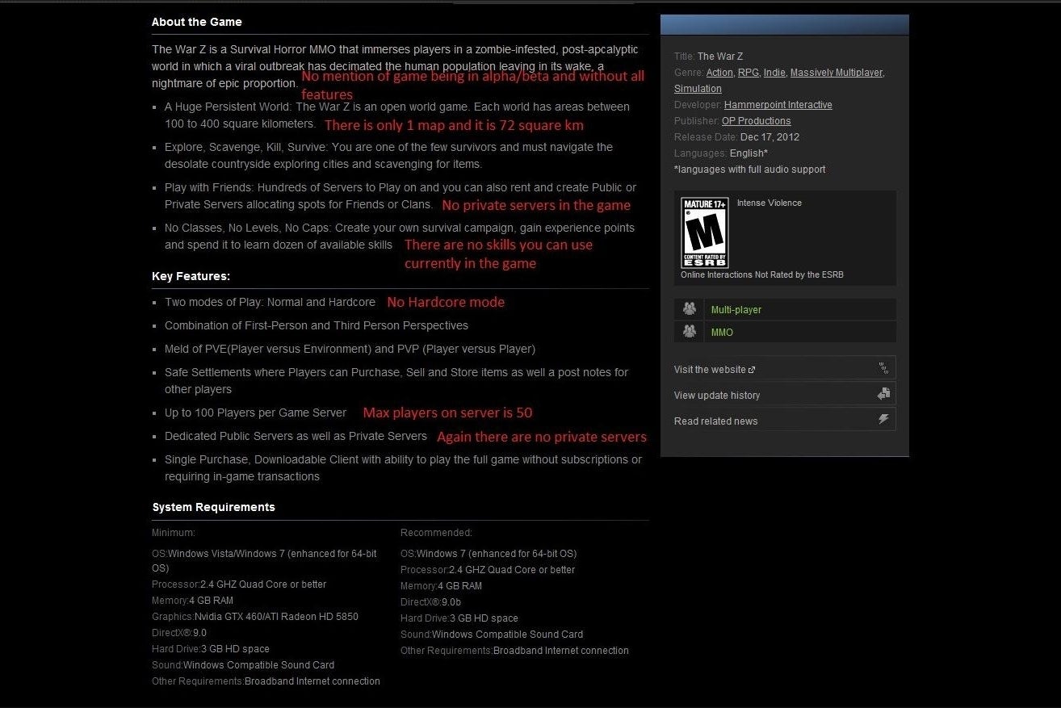Viewport: 1061px width, 708px height.
Task: Click '*languages with full audio support' note
Action: pyautogui.click(x=750, y=170)
